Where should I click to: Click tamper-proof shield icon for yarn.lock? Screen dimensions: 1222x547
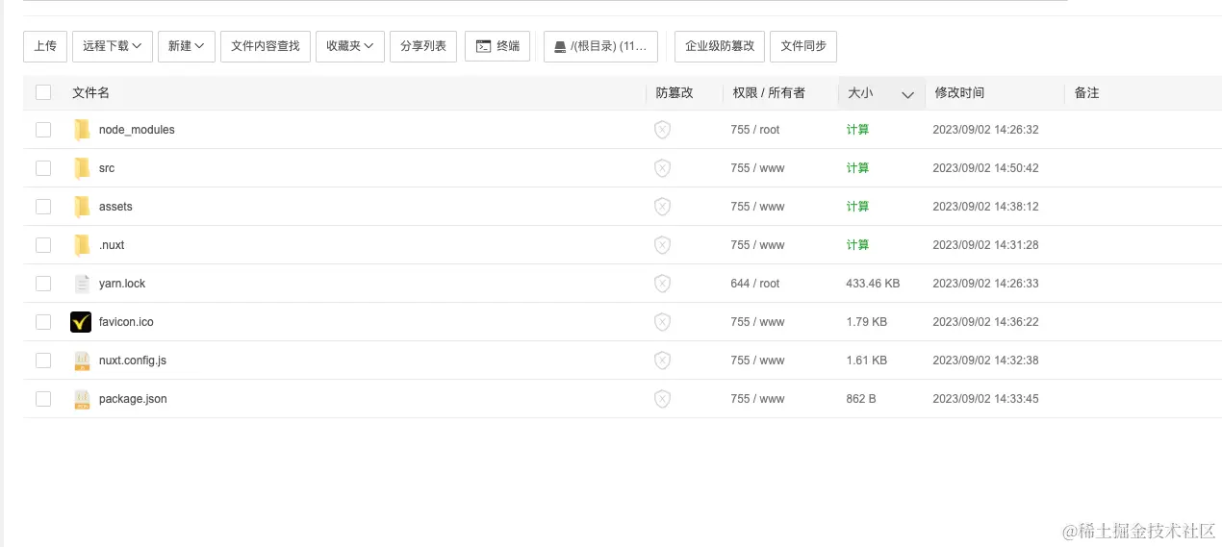coord(662,284)
